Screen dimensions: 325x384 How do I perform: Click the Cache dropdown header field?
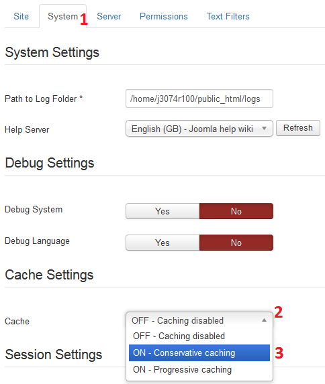(x=199, y=320)
